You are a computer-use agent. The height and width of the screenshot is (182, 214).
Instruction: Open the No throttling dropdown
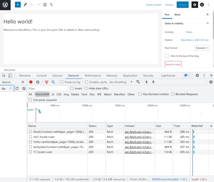(121, 82)
